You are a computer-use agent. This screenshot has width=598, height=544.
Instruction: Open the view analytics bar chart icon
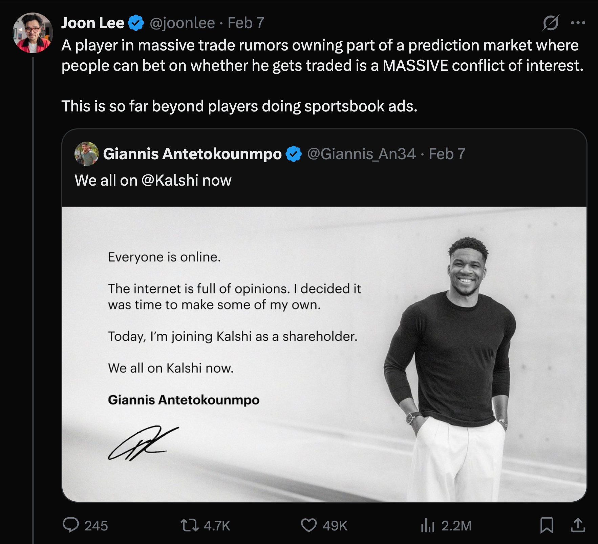pos(427,526)
